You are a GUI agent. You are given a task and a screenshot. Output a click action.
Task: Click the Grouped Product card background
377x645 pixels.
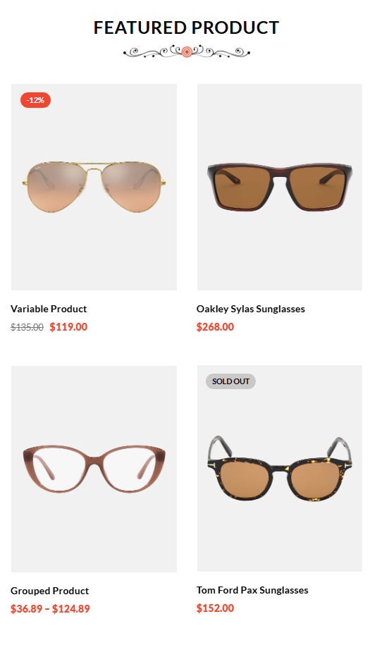(x=94, y=535)
